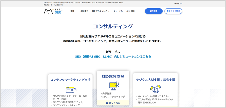The width and height of the screenshot is (226, 108).
Task: Click the login arrow icon
Action: pyautogui.click(x=175, y=4)
